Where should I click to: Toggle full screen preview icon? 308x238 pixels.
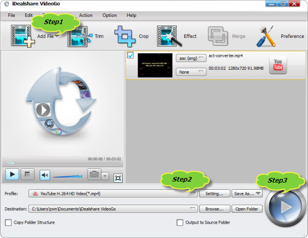[118, 178]
